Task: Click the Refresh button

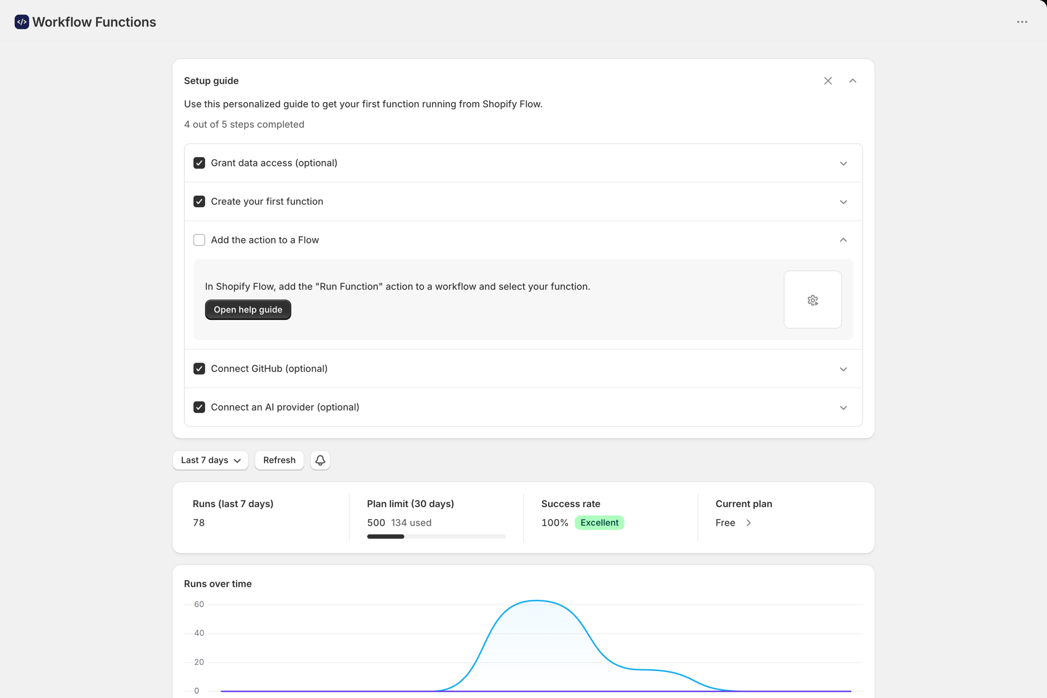Action: point(279,460)
